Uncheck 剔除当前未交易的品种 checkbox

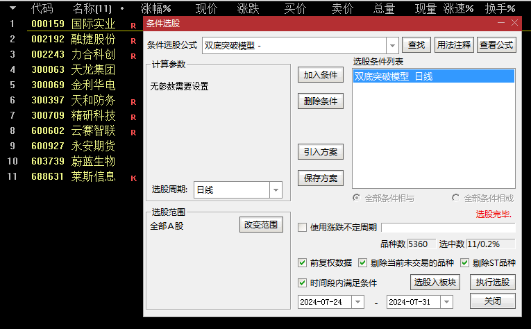point(362,262)
